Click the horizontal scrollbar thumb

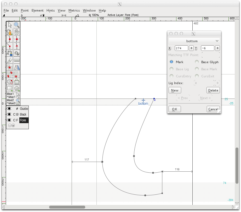(x=67, y=207)
